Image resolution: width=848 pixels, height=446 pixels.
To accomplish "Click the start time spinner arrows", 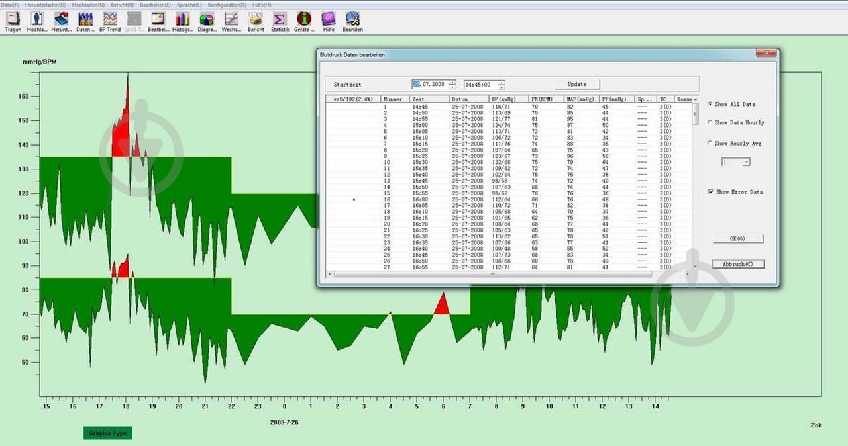I will coord(502,85).
